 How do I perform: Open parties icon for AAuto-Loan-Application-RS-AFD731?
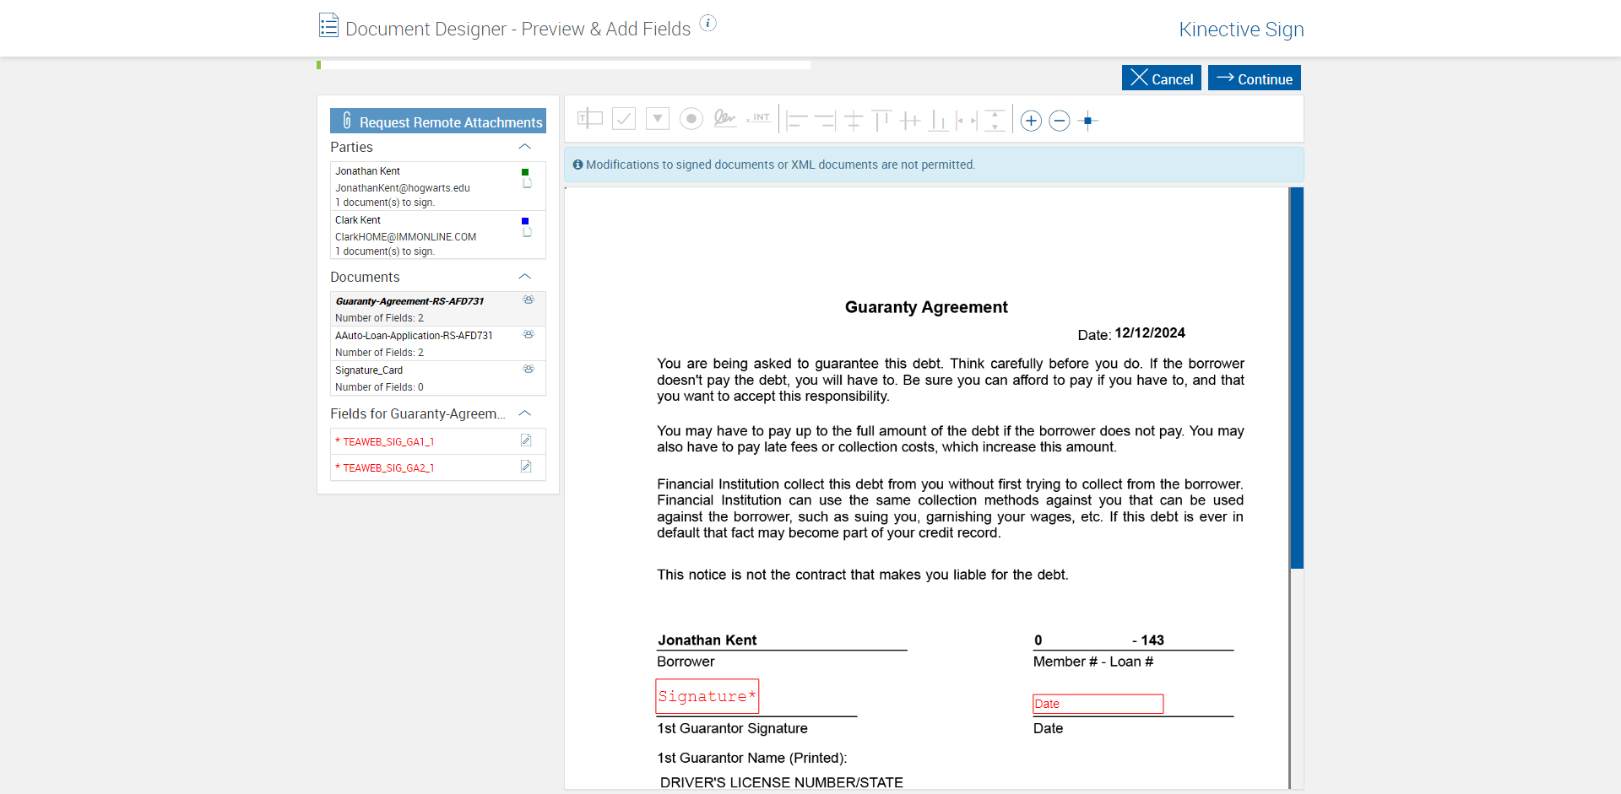[x=529, y=334]
